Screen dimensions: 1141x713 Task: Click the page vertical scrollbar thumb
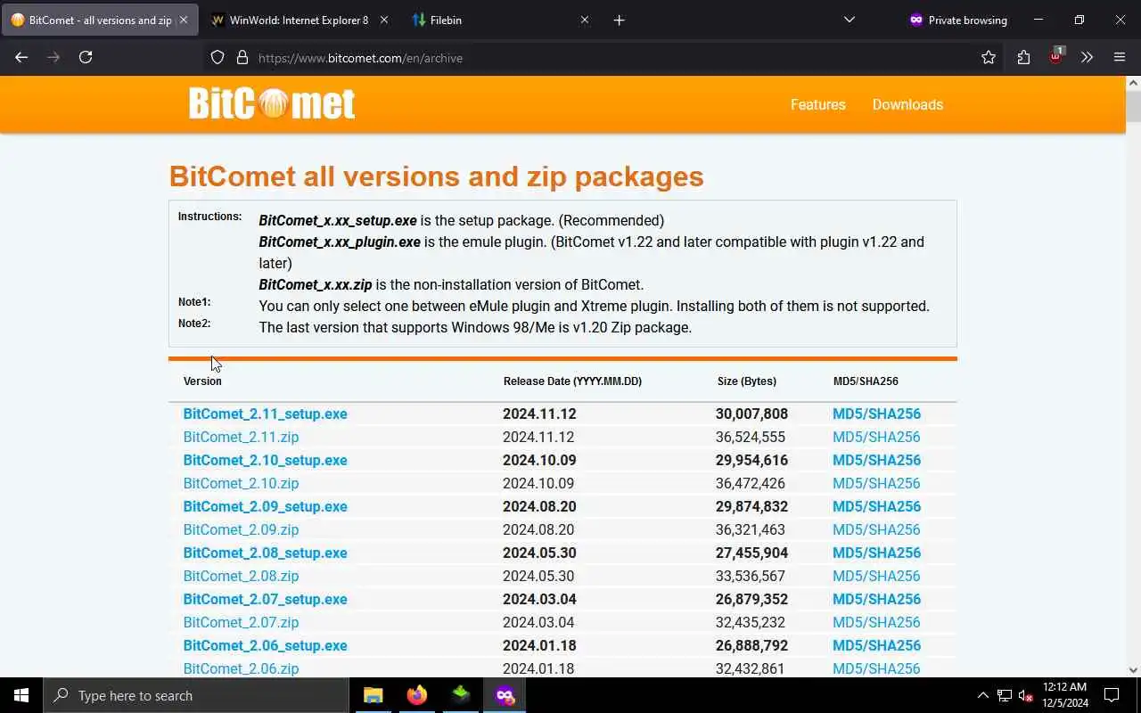[x=1133, y=106]
